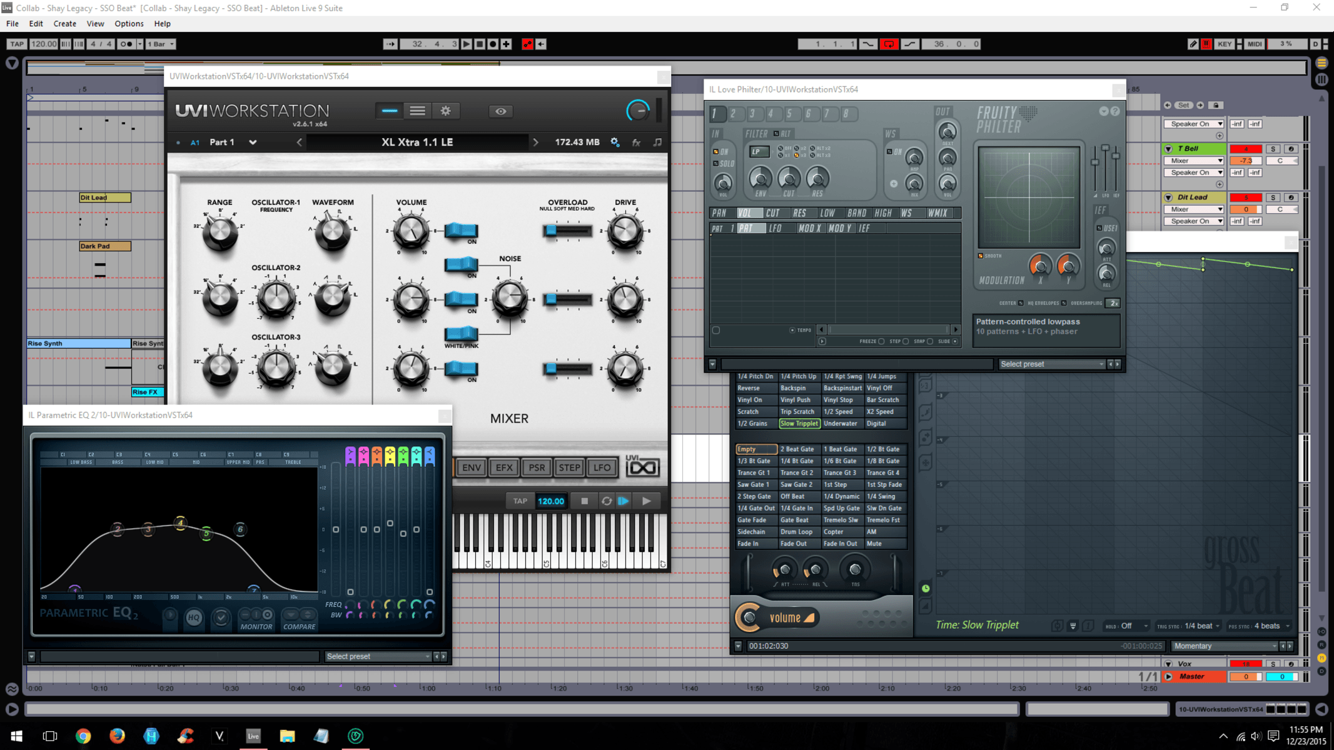
Task: Toggle UVI Workstation eye view button
Action: point(500,111)
